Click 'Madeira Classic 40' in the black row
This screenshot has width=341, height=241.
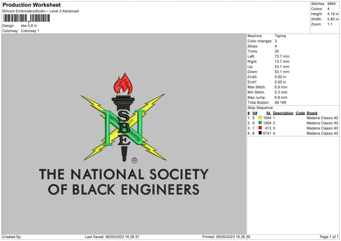tap(322, 134)
